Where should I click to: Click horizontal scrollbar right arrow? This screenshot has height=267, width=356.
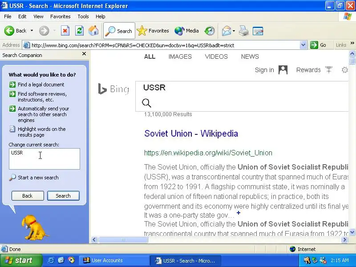tap(345, 239)
